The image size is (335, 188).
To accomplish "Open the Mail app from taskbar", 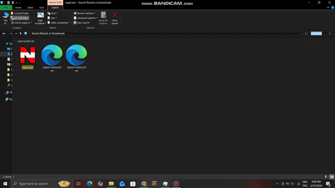I will click(122, 184).
